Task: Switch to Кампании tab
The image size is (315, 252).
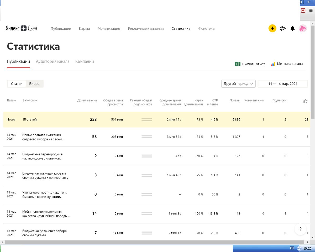Action: coord(85,61)
